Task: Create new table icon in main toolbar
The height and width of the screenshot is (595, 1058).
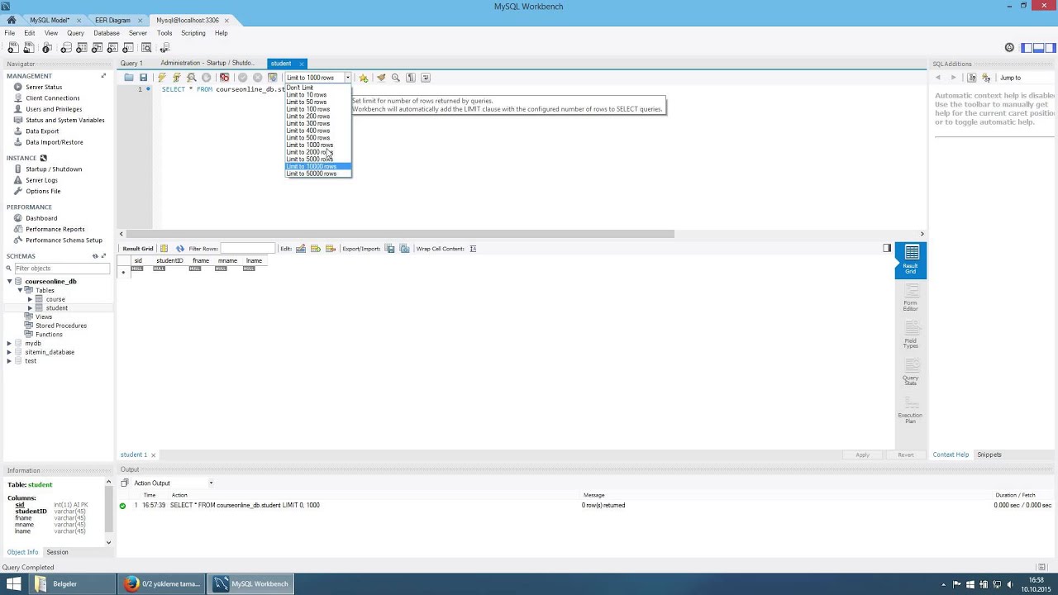Action: (83, 48)
